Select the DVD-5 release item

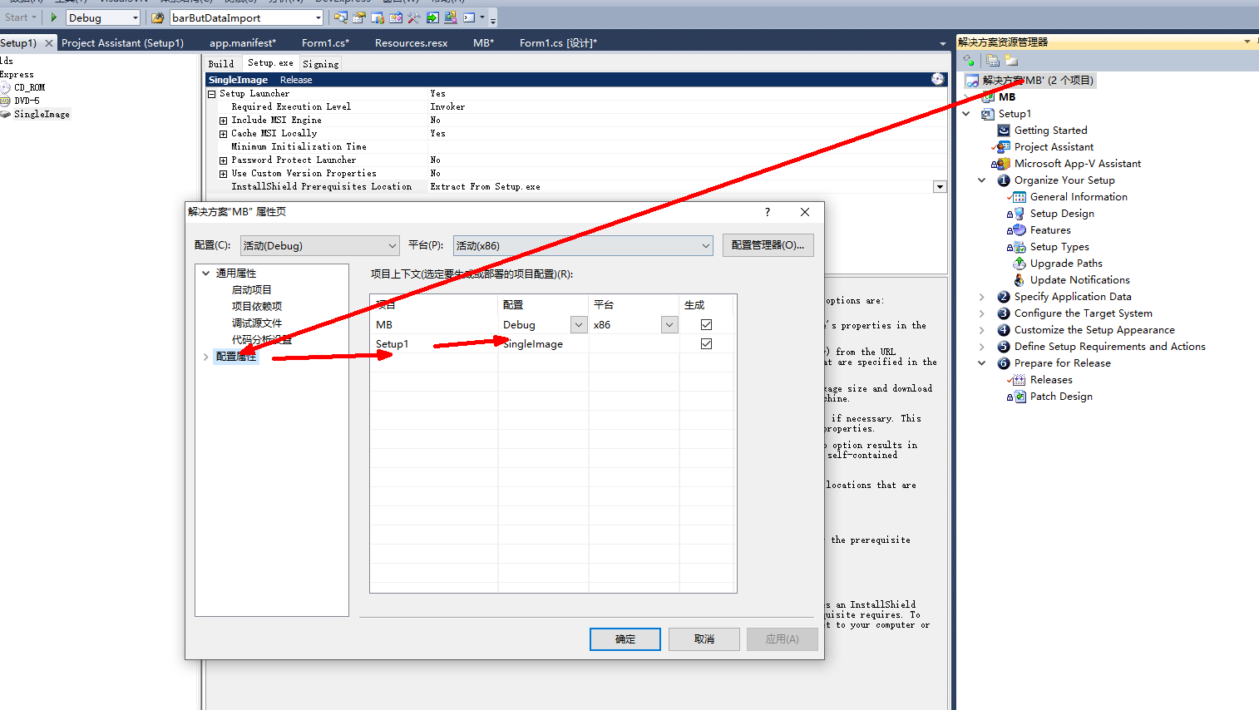coord(27,101)
